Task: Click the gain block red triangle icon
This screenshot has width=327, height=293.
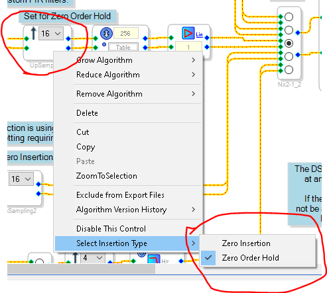Action: (x=188, y=33)
